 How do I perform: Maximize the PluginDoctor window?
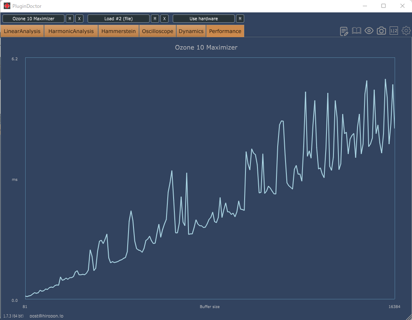(x=383, y=6)
